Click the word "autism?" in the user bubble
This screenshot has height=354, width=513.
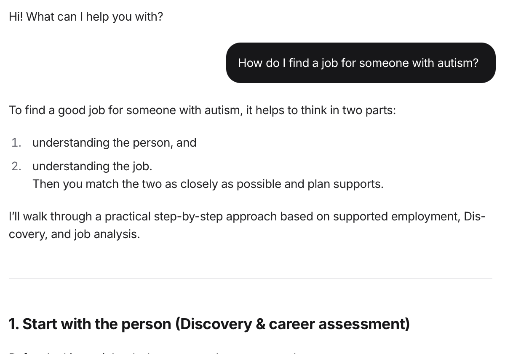click(458, 63)
